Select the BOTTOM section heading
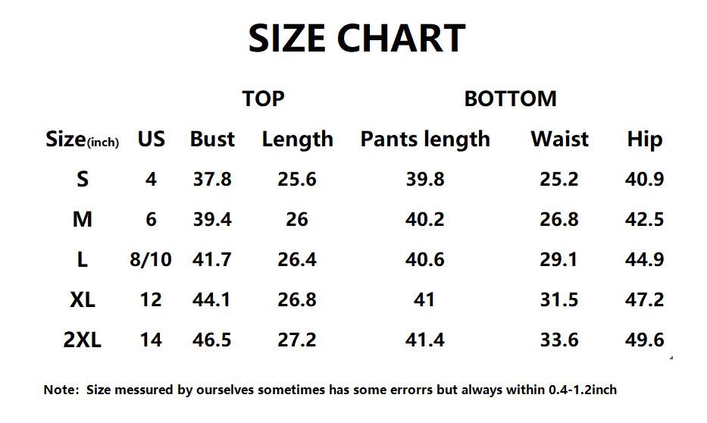 (x=511, y=99)
